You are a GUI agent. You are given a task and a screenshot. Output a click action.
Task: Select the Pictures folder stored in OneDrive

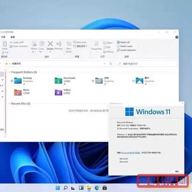pyautogui.click(x=139, y=81)
